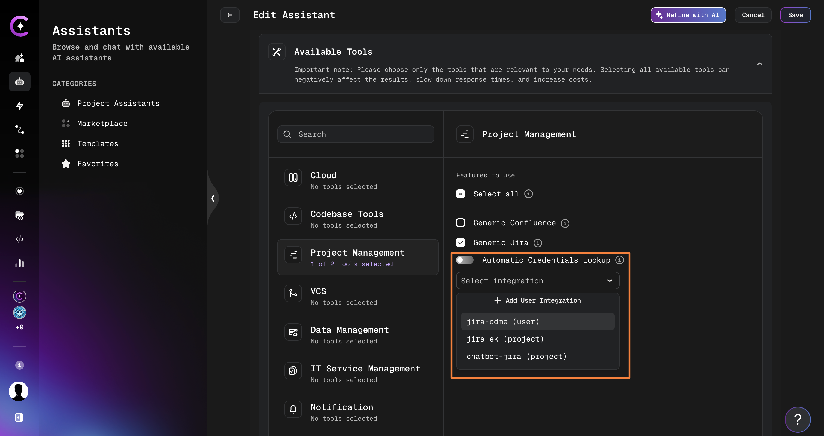This screenshot has height=436, width=824.
Task: Check the Generic Confluence checkbox
Action: [x=460, y=223]
